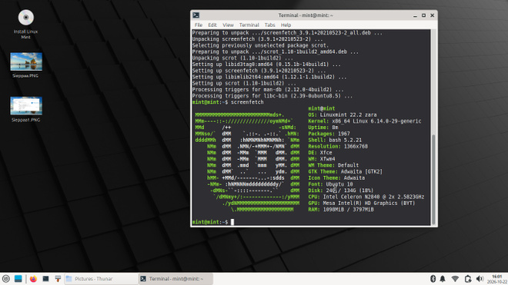Open the Linux Mint start menu button

point(6,279)
